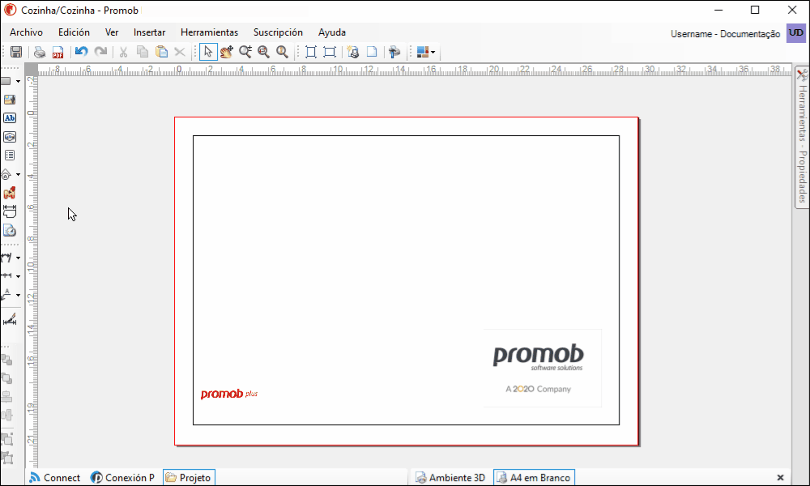Screen dimensions: 810x486
Task: Click the Zoom window magnifier
Action: click(264, 52)
